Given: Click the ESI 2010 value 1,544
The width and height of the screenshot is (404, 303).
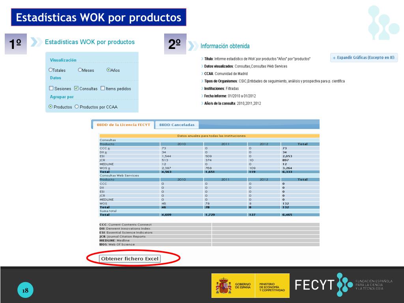Looking at the screenshot, I should [166, 156].
